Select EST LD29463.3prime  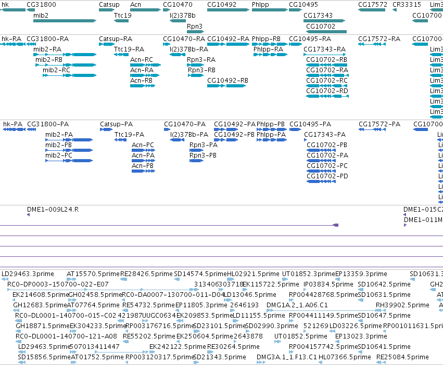(5, 279)
